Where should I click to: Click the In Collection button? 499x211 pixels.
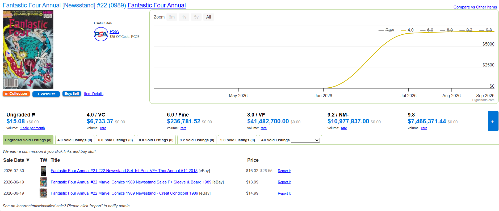coord(16,94)
